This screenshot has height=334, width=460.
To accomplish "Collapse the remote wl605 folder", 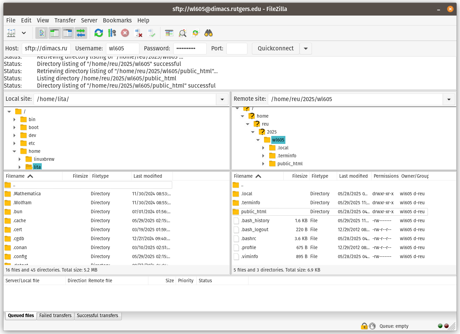I will (258, 140).
